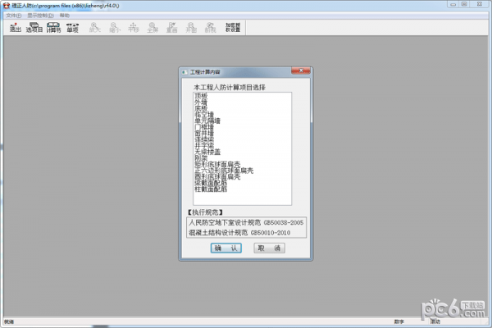Image resolution: width=492 pixels, height=328 pixels.
Task: Click the 全屏 full screen icon
Action: [x=153, y=28]
